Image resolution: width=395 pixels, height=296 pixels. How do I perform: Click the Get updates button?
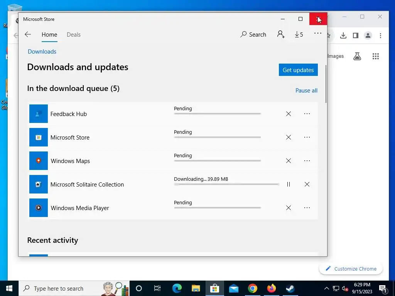tap(298, 70)
